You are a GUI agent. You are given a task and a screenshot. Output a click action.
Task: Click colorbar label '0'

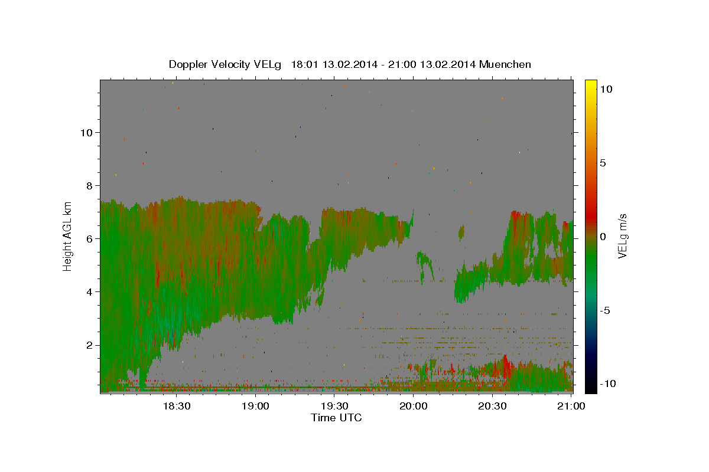[x=603, y=237]
